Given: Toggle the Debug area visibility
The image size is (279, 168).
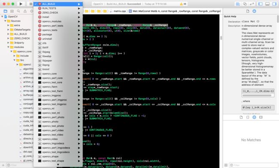Looking at the screenshot, I should [267, 4].
